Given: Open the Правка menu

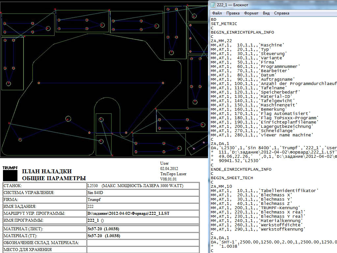Looking at the screenshot, I should (233, 13).
